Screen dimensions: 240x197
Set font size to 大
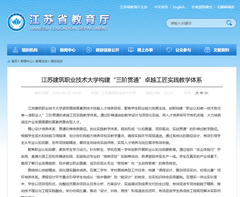pyautogui.click(x=197, y=93)
